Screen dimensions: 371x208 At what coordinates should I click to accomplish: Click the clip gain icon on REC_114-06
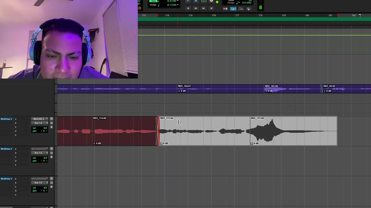94,143
